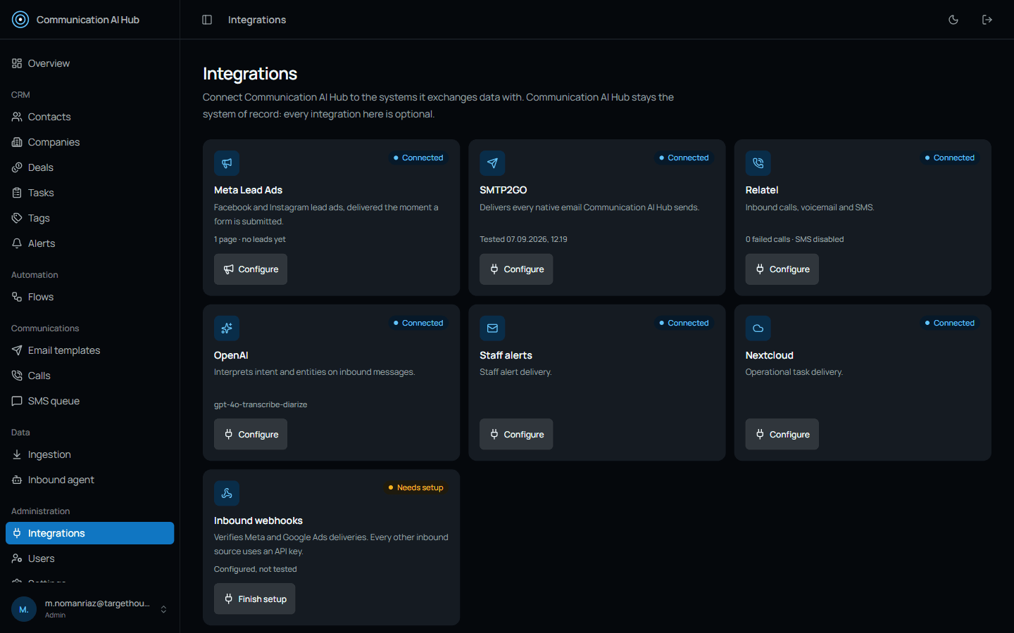Configure the OpenAI integration
Viewport: 1014px width, 633px height.
point(251,435)
